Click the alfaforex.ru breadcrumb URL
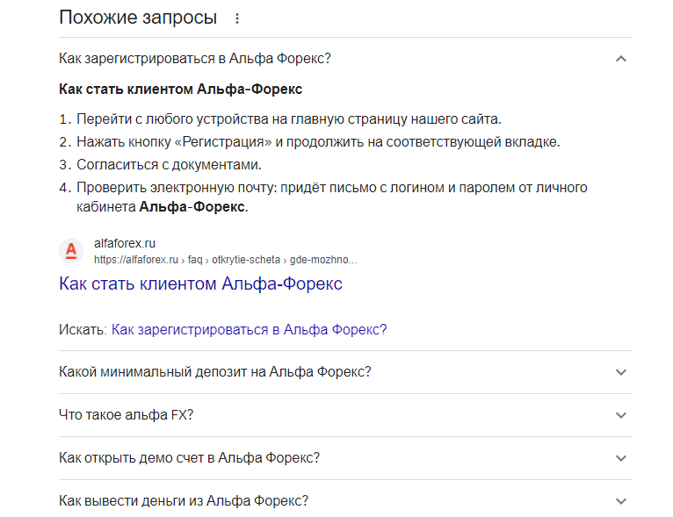Screen dimensions: 673x517 (x=225, y=260)
